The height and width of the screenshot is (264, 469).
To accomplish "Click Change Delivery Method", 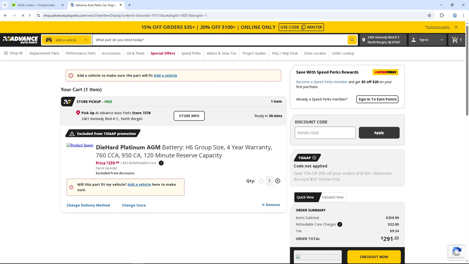I will tap(88, 205).
